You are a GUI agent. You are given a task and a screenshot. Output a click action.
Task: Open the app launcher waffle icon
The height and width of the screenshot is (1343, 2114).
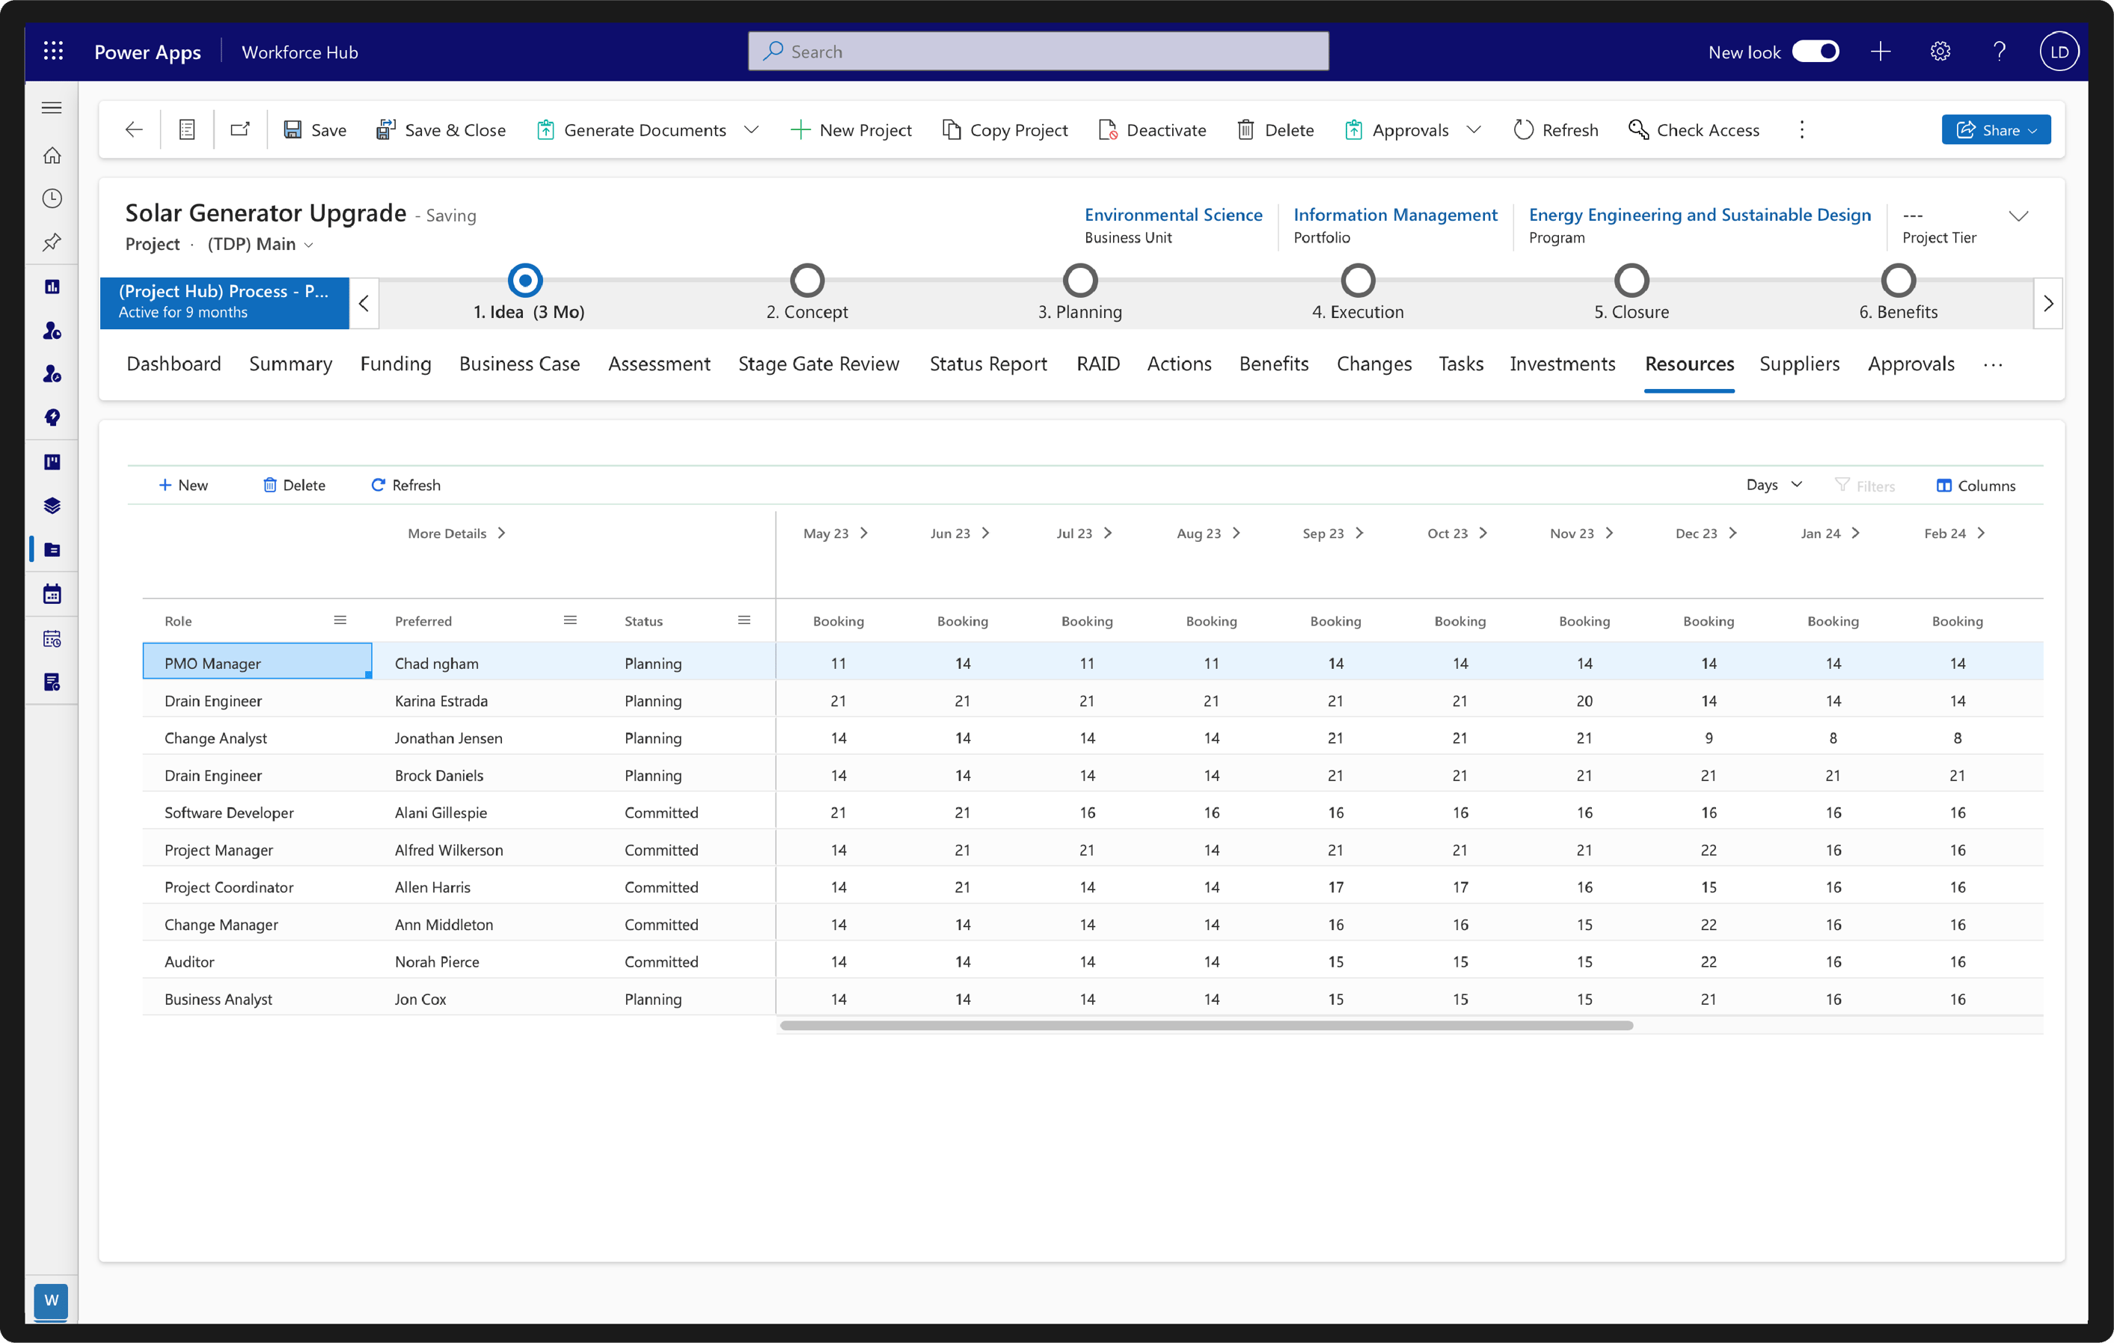pos(54,52)
